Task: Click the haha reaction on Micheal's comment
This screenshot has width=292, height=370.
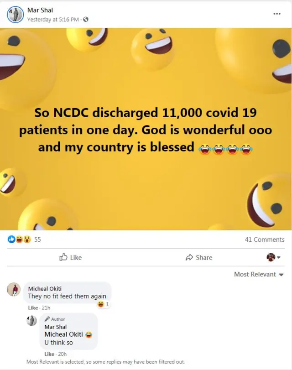Action: coord(101,304)
